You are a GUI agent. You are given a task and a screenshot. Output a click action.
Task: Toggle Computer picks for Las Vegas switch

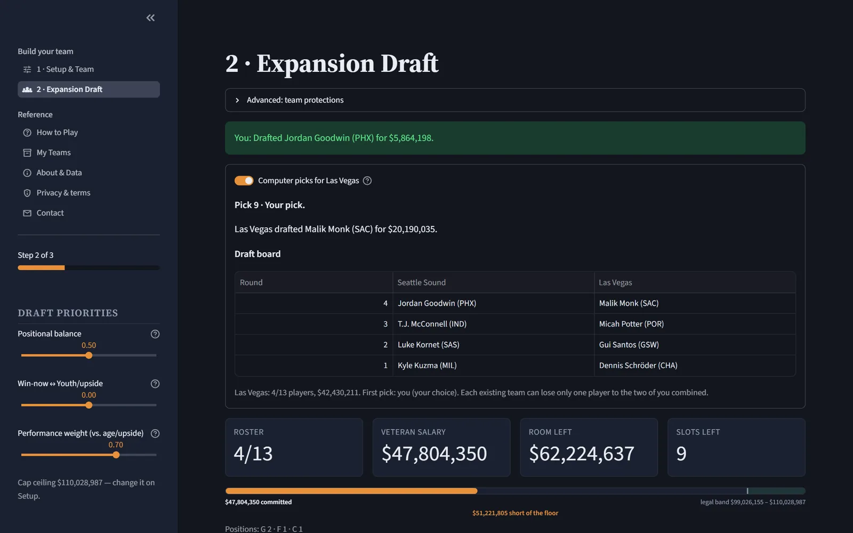click(244, 181)
